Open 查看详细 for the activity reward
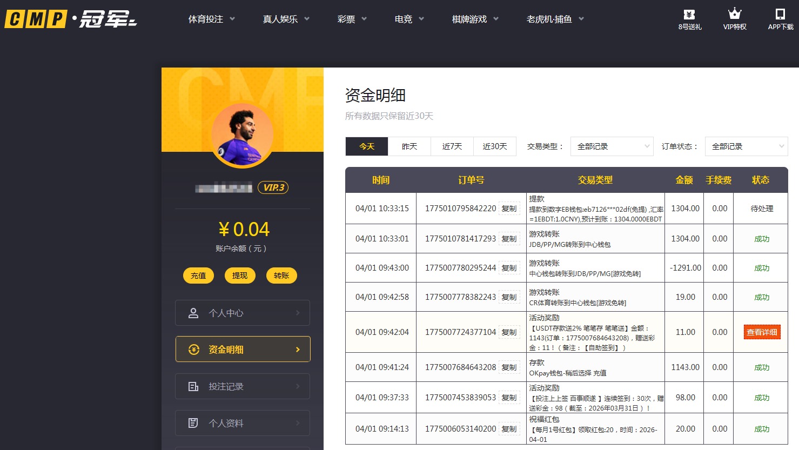 click(761, 332)
